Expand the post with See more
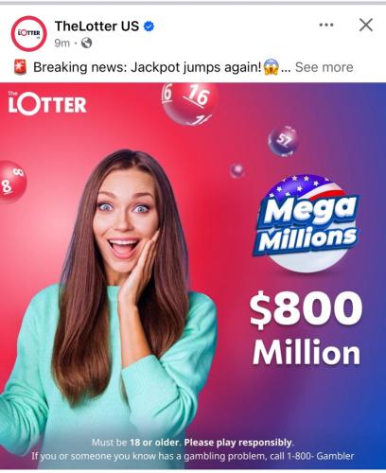This screenshot has width=386, height=473. (x=324, y=67)
